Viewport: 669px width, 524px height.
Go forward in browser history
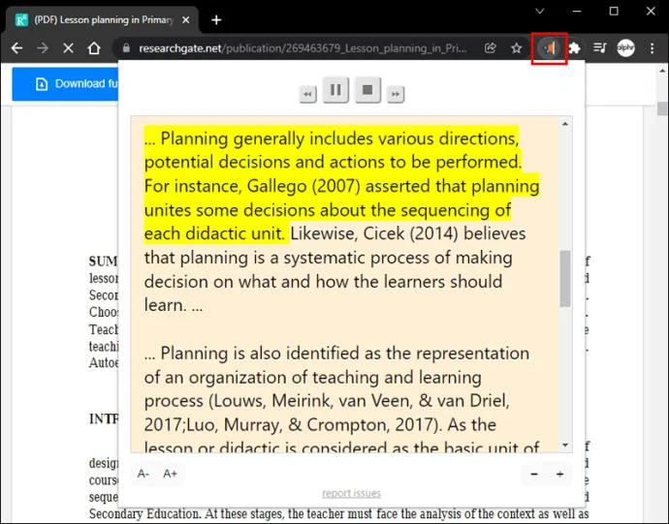tap(43, 48)
